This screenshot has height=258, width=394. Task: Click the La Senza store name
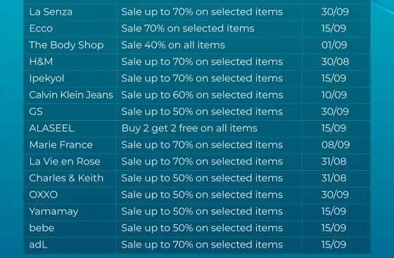(x=51, y=12)
